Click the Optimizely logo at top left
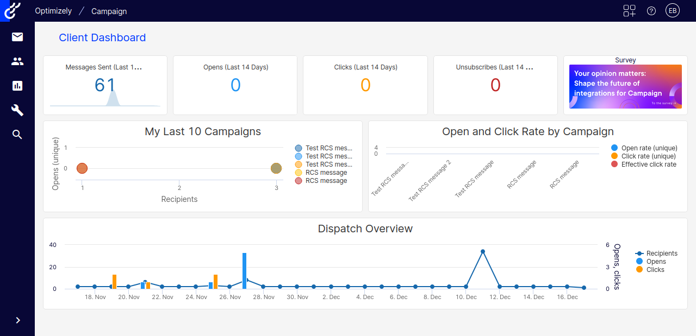 (x=11, y=10)
